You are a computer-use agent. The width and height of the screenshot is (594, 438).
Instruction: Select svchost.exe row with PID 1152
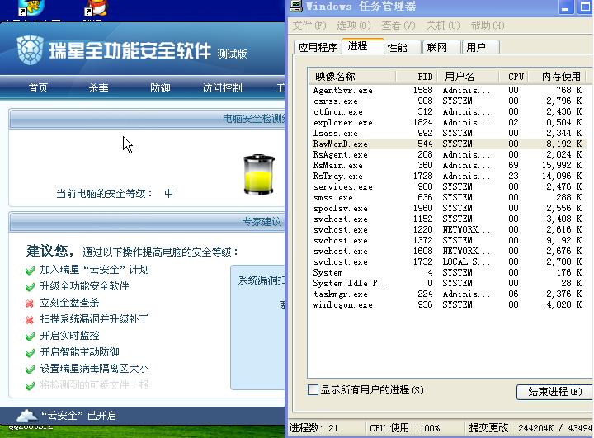pyautogui.click(x=447, y=219)
